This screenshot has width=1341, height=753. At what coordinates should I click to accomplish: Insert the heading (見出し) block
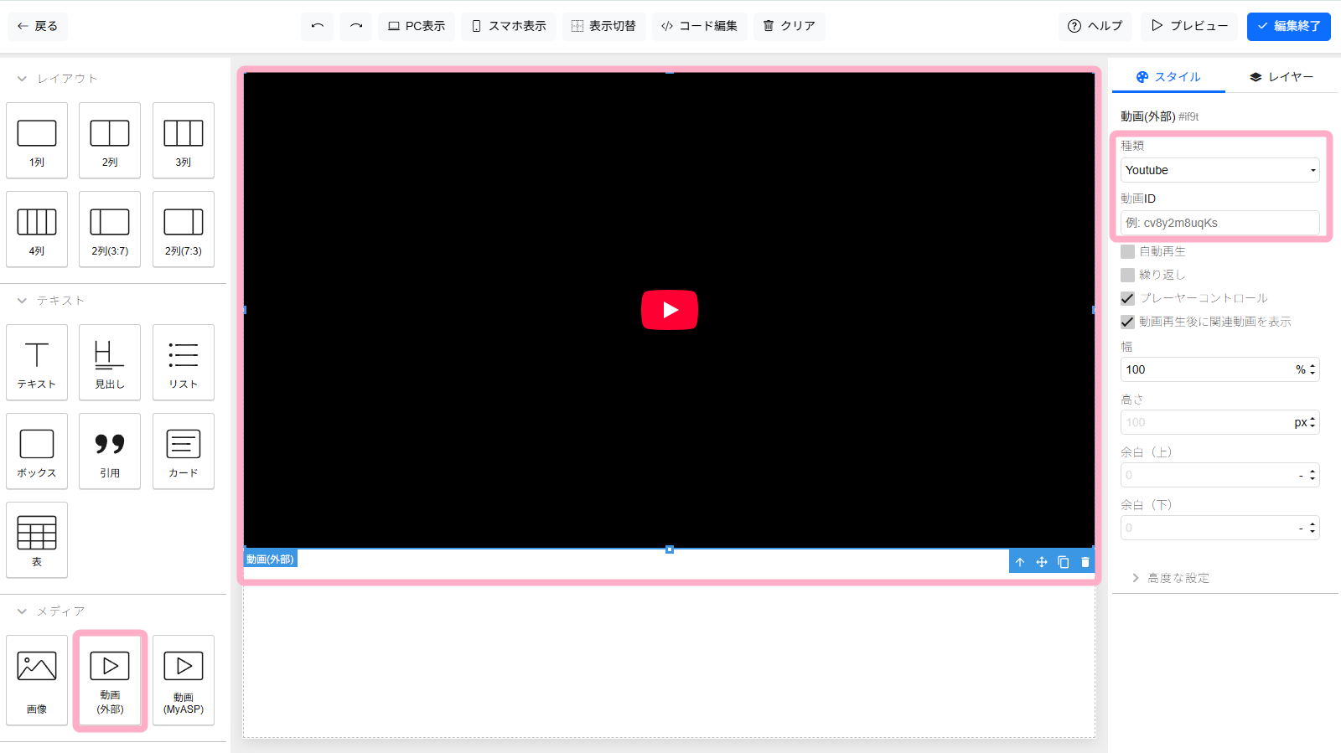pos(110,363)
